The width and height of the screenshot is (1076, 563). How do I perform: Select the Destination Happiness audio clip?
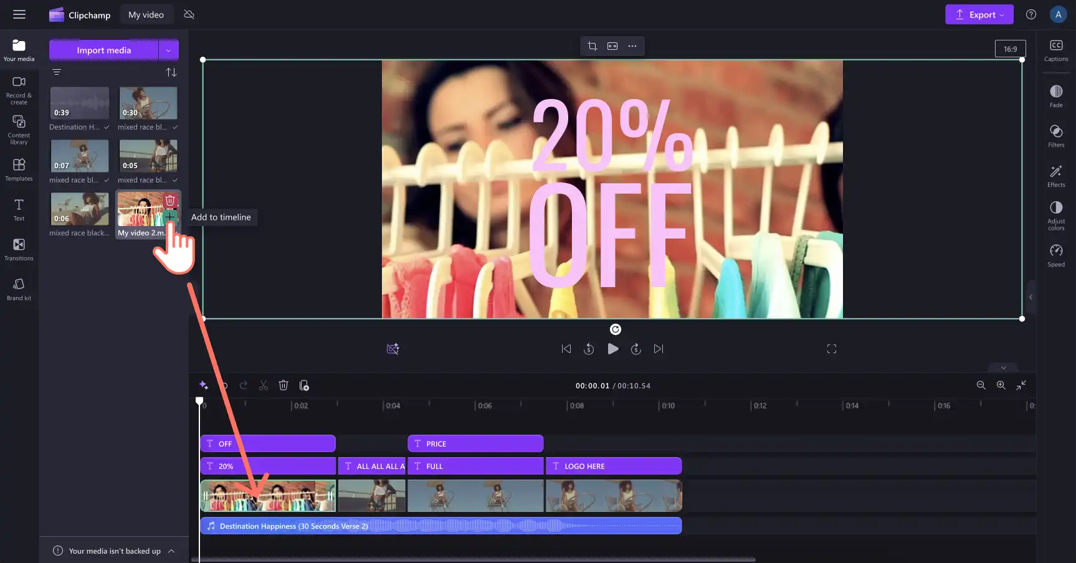pyautogui.click(x=440, y=526)
